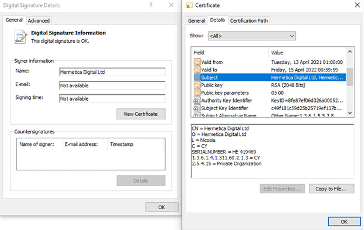Open the Show filter dropdown
364x230 pixels.
click(x=252, y=36)
